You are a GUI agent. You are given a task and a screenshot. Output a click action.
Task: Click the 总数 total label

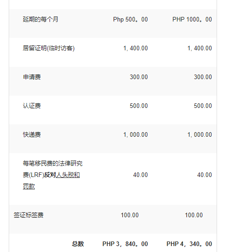pos(78,244)
